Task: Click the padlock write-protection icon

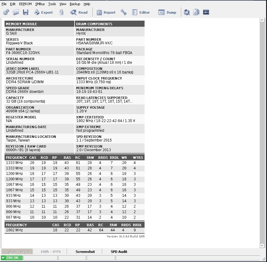Action: pos(62,12)
